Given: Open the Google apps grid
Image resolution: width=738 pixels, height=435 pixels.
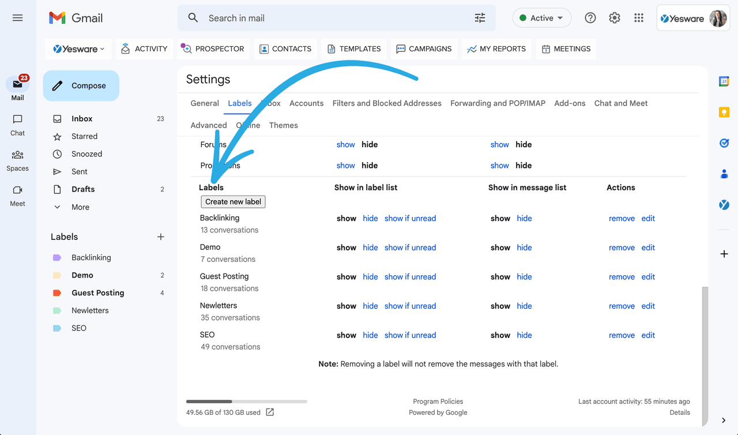Looking at the screenshot, I should 638,18.
